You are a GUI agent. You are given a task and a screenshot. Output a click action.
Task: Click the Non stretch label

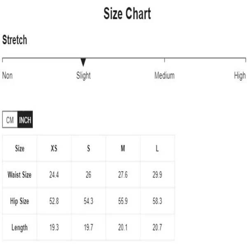click(7, 75)
